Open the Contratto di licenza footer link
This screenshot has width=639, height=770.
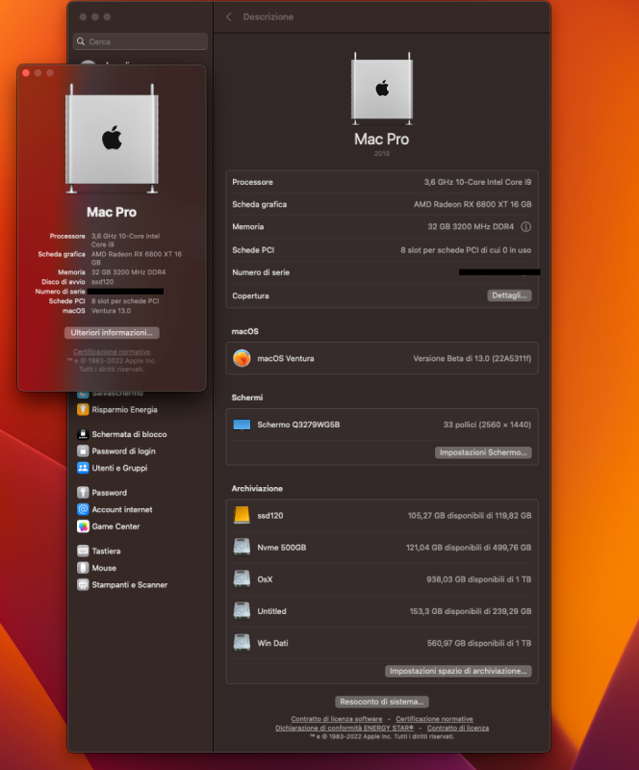(458, 728)
